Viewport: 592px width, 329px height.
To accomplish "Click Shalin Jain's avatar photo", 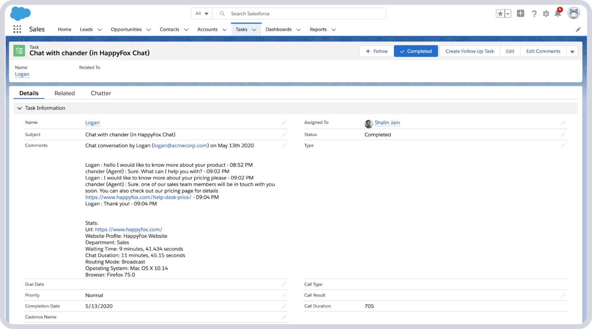I will [368, 124].
